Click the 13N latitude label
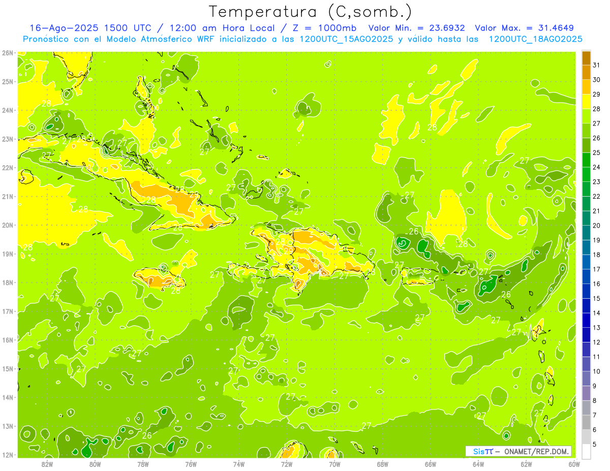 tap(7, 426)
